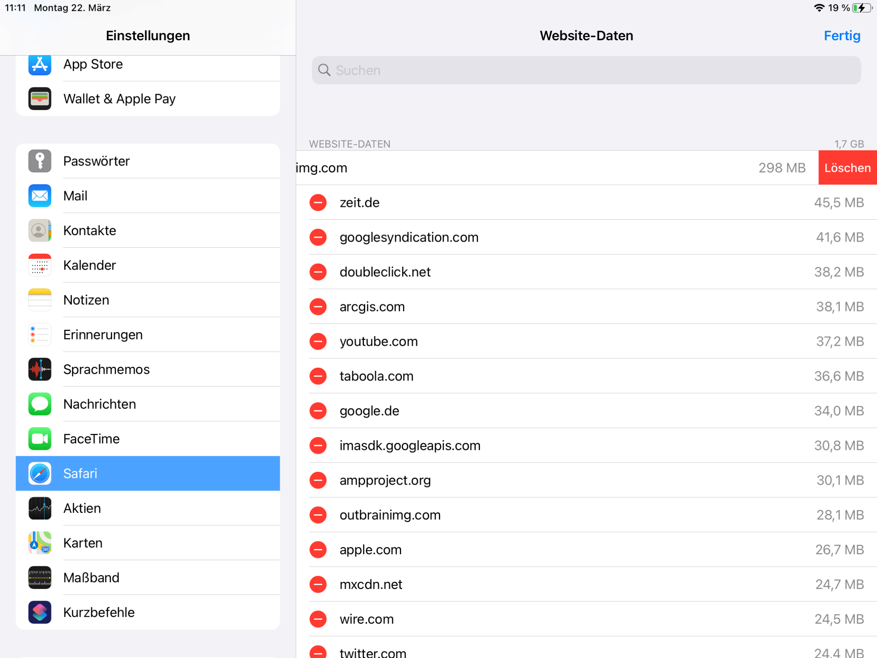Click delete icon next to youtube.com
The height and width of the screenshot is (658, 877).
coord(320,341)
